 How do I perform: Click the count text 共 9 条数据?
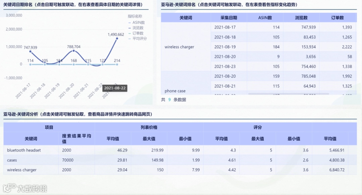pos(174,100)
